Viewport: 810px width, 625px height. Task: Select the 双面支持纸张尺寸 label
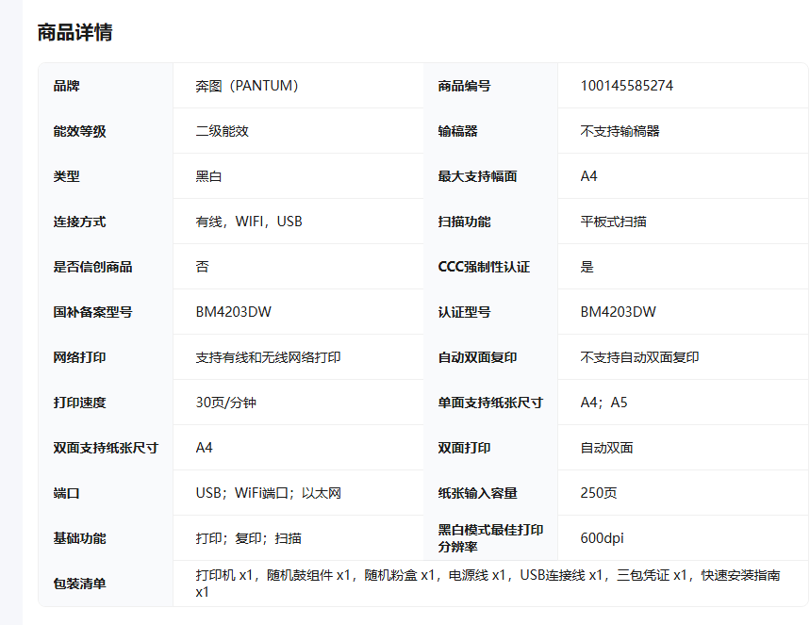point(106,449)
